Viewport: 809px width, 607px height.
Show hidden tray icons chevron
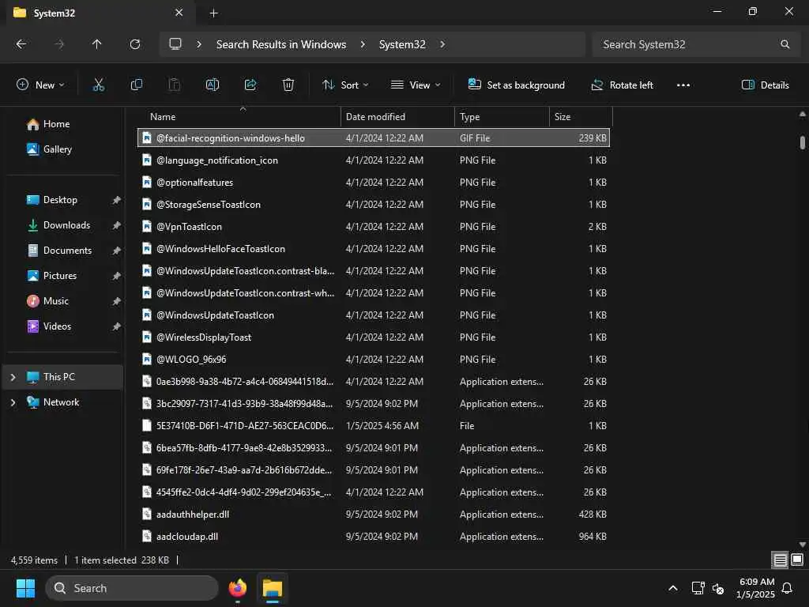point(673,588)
